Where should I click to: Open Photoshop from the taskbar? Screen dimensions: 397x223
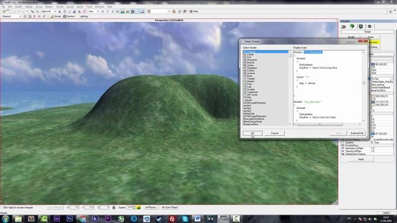69,219
